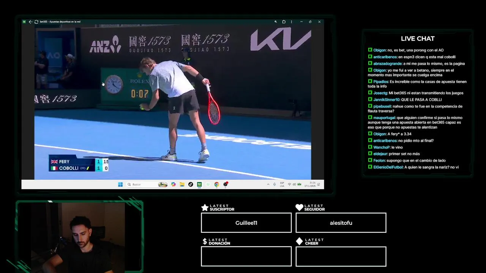Viewport: 486px width, 273px height.
Task: Open the Windows Start menu
Action: [120, 184]
